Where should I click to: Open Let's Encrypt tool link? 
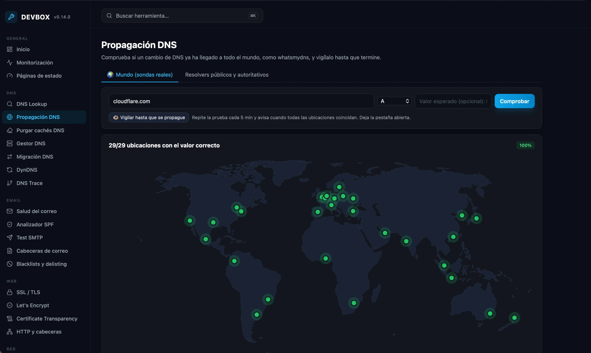pyautogui.click(x=44, y=305)
